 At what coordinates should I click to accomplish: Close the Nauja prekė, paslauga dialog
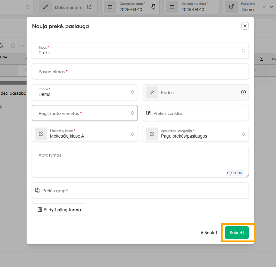click(245, 26)
